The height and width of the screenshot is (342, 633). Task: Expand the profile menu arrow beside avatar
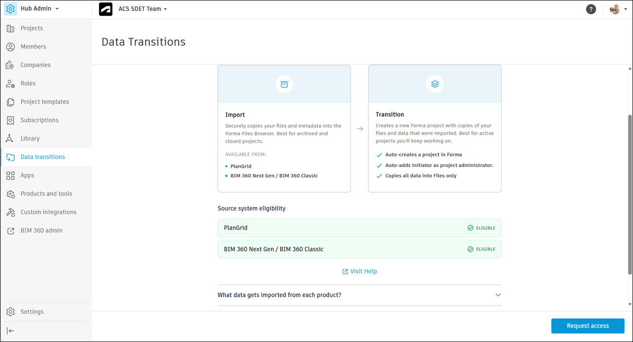coord(625,9)
